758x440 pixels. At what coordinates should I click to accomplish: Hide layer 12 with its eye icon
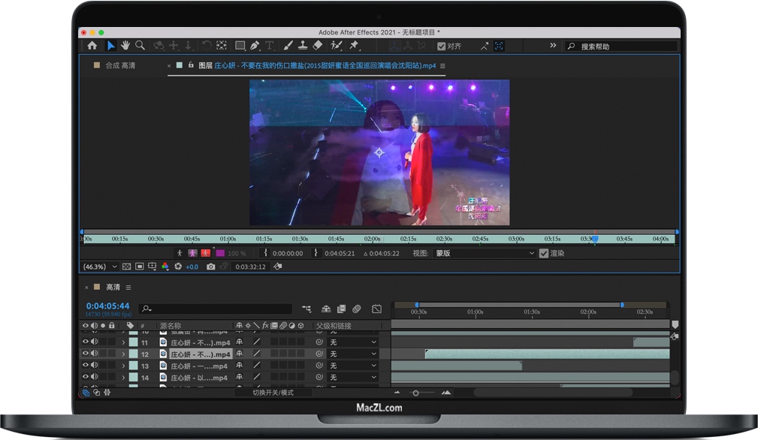tap(85, 354)
